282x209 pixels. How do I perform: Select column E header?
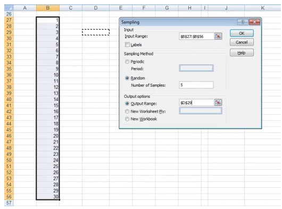[x=121, y=8]
